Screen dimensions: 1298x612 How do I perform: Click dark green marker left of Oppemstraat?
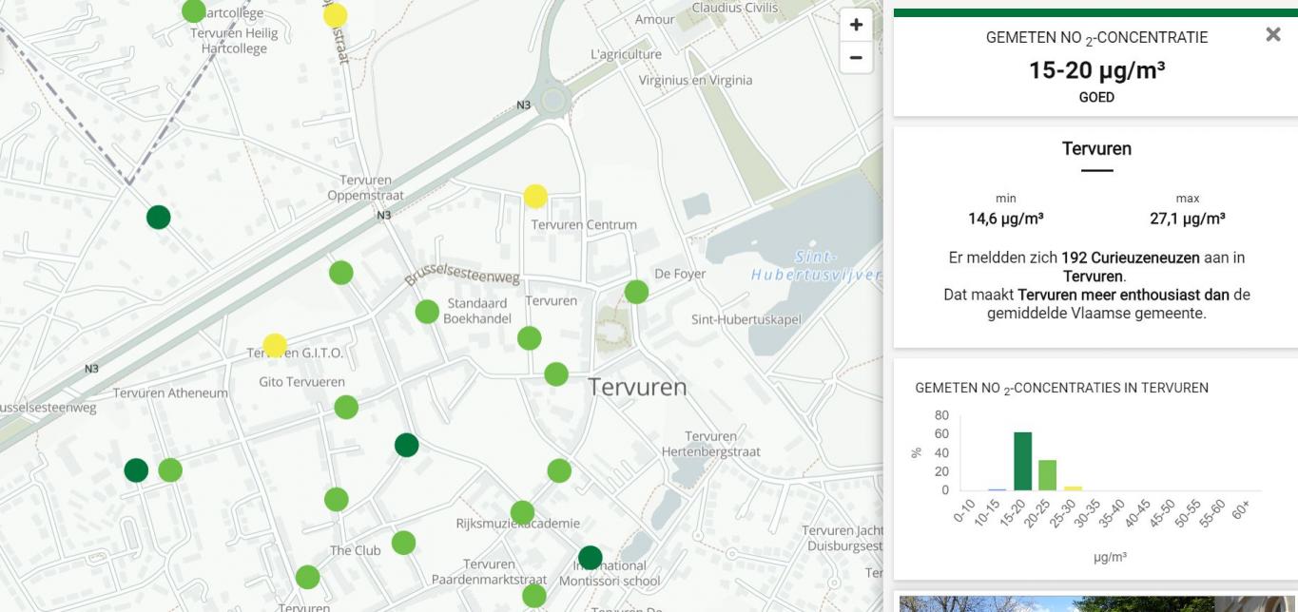159,218
